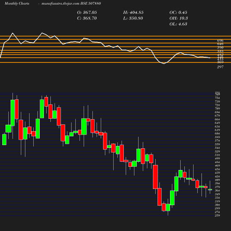Click the 'Monthly Charts' title text
Viewport: 231px width, 231px height.
pyautogui.click(x=17, y=3)
